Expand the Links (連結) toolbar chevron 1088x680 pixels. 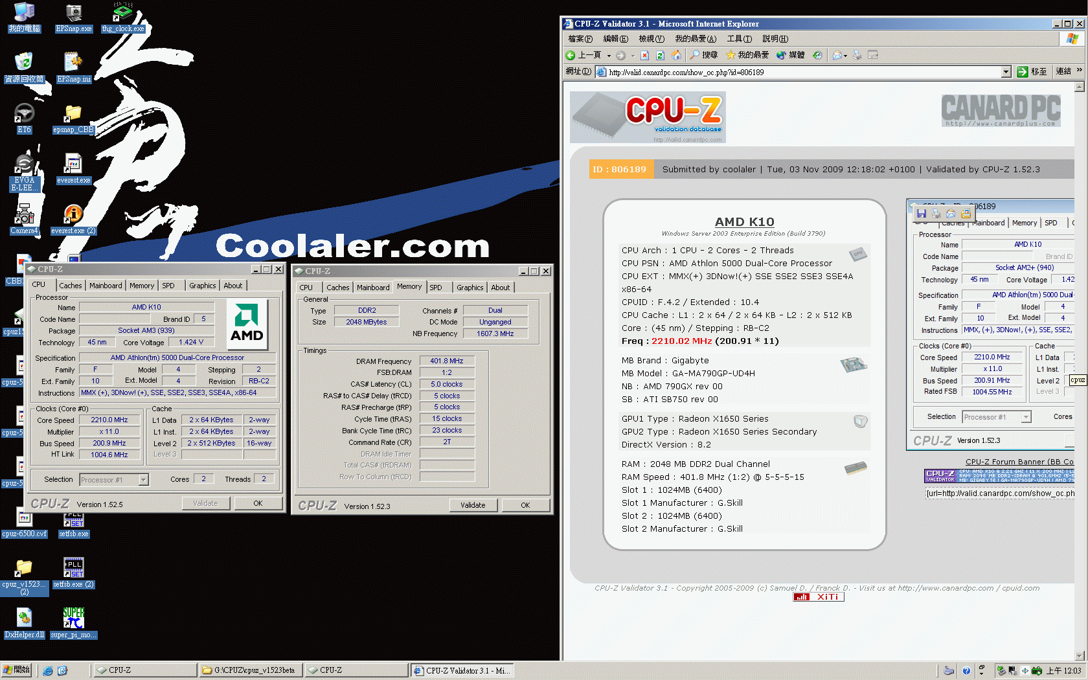click(x=1079, y=71)
